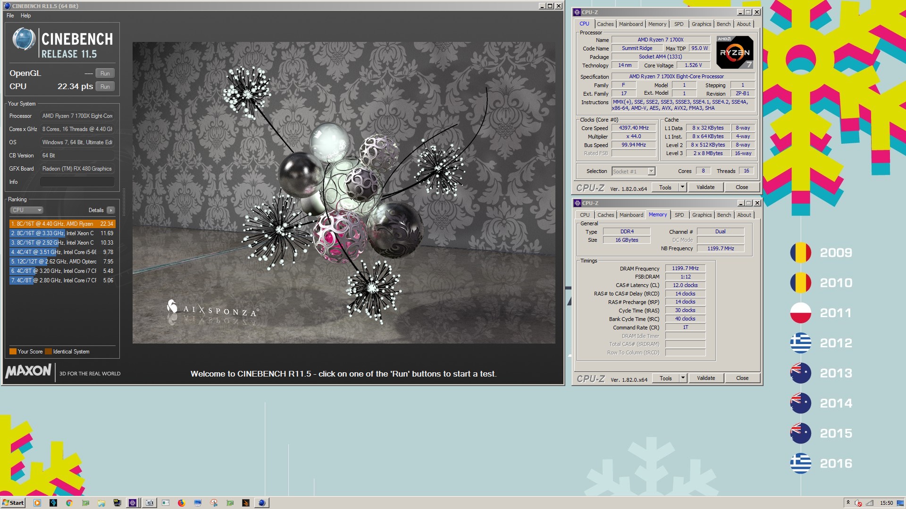Click the brown Identical System legend swatch
This screenshot has height=509, width=906.
48,352
